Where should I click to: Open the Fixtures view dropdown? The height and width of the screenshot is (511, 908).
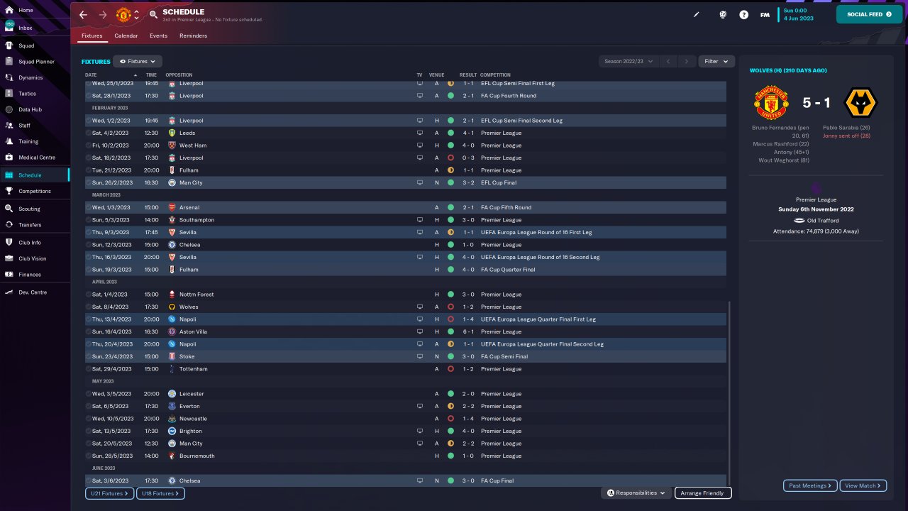tap(138, 62)
